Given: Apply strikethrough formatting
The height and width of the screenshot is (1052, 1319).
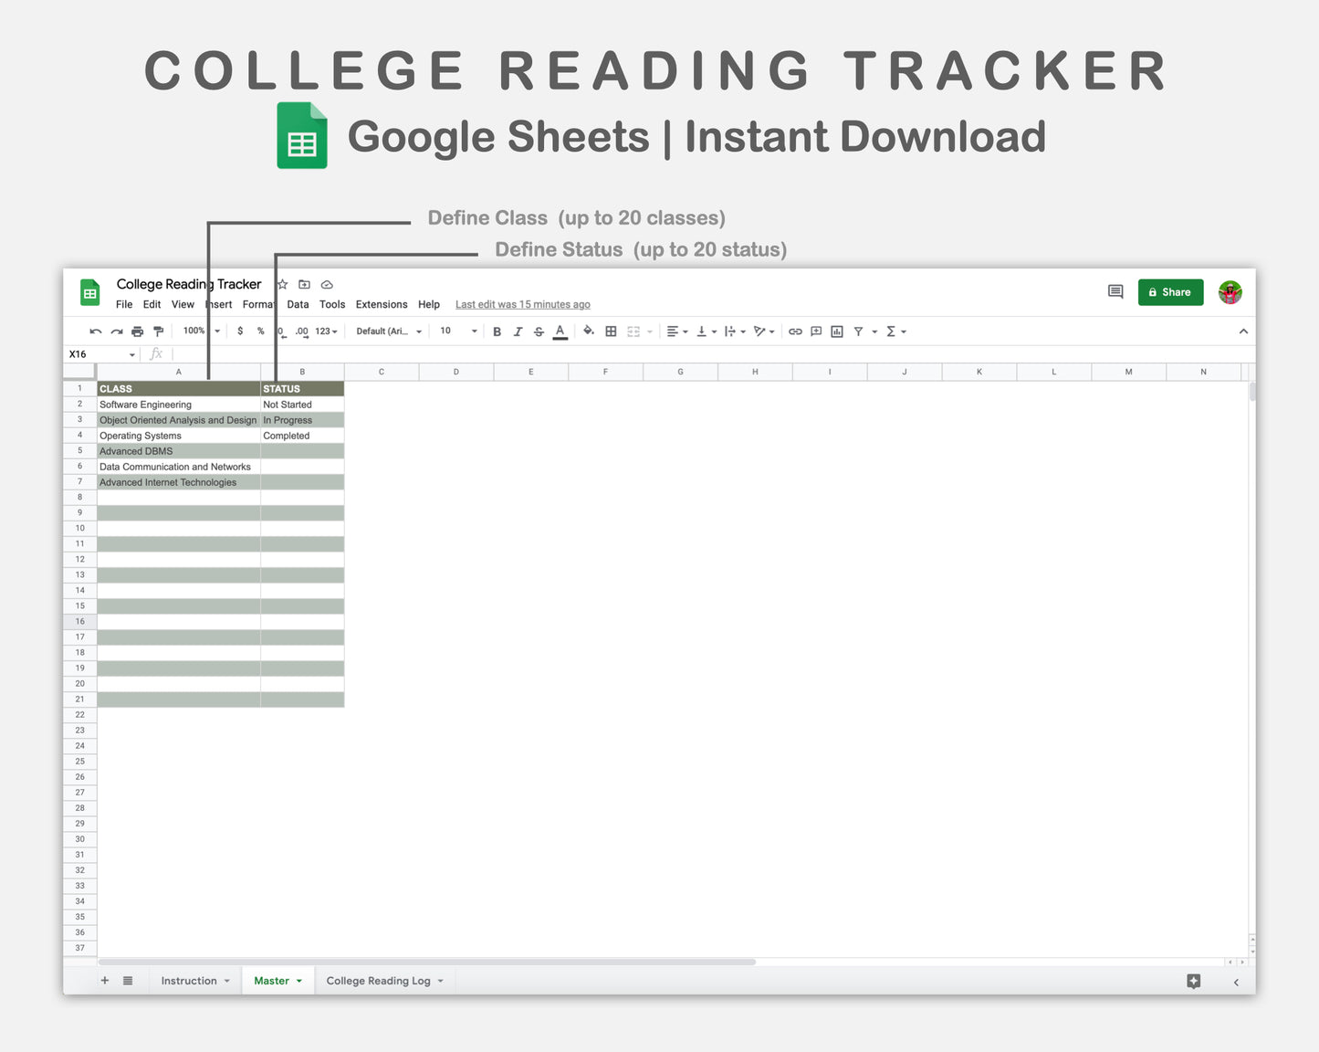Looking at the screenshot, I should click(x=539, y=331).
